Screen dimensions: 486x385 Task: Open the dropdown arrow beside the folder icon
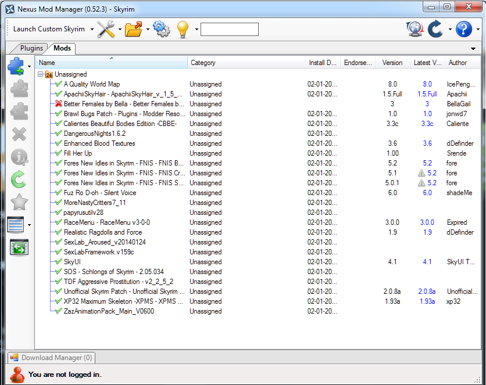(148, 30)
